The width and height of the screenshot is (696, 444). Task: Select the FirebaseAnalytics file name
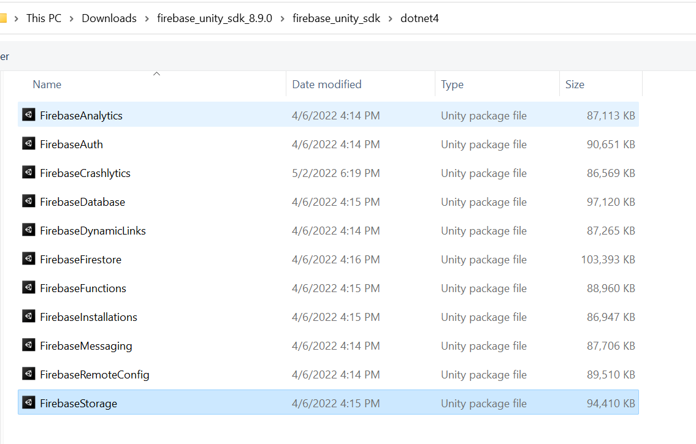(81, 116)
